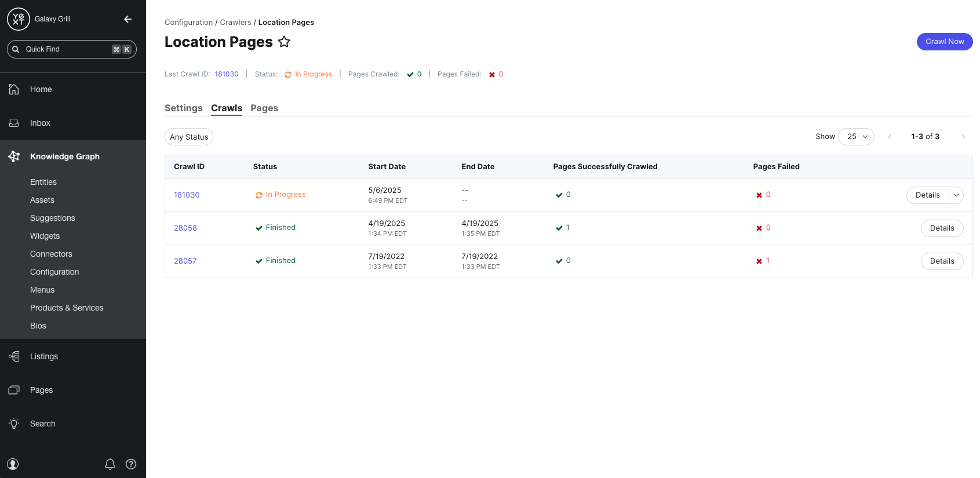The image size is (980, 478).
Task: Open crawl ID 28057 link
Action: point(185,261)
